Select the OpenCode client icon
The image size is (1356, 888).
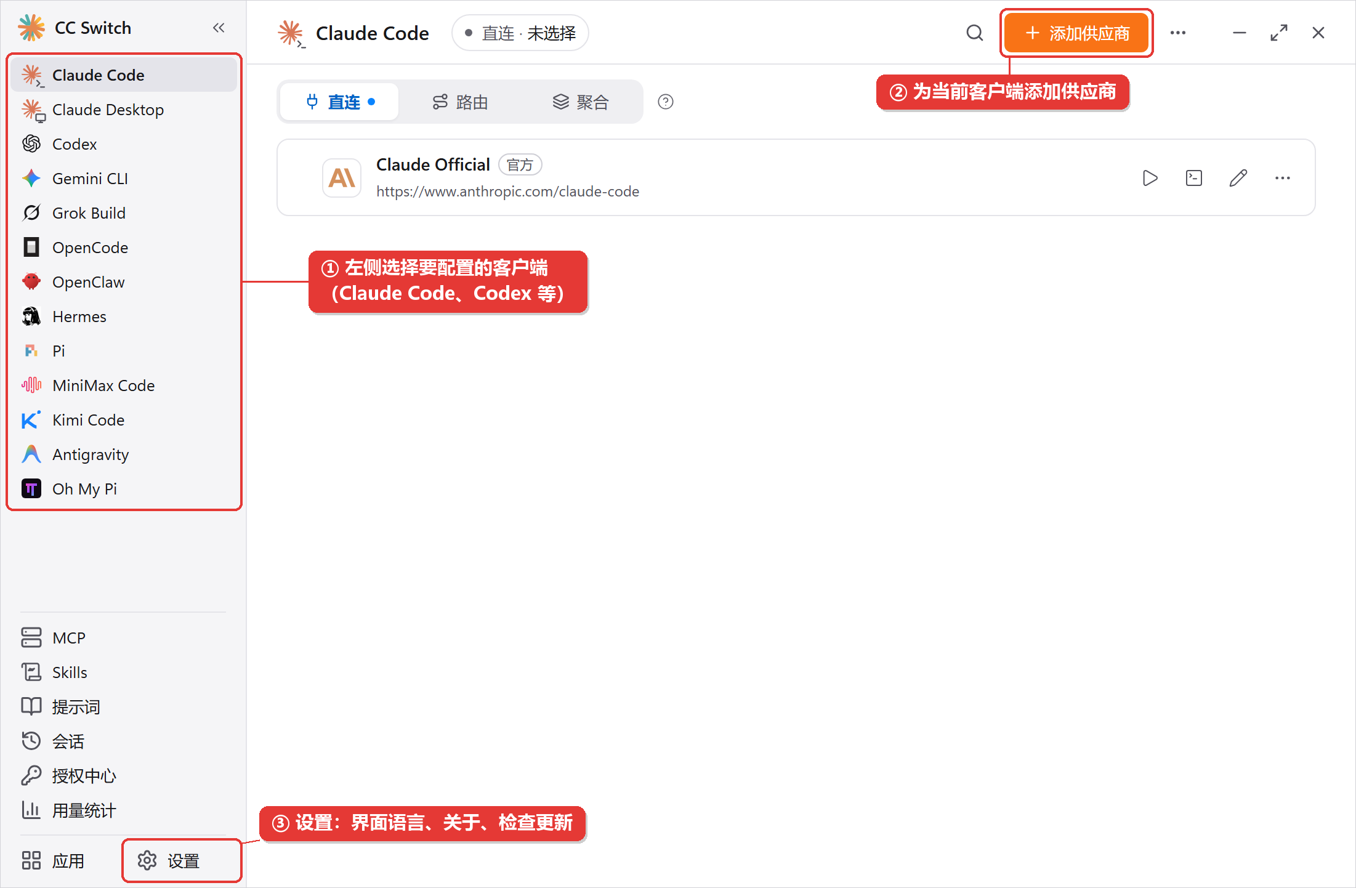point(31,248)
